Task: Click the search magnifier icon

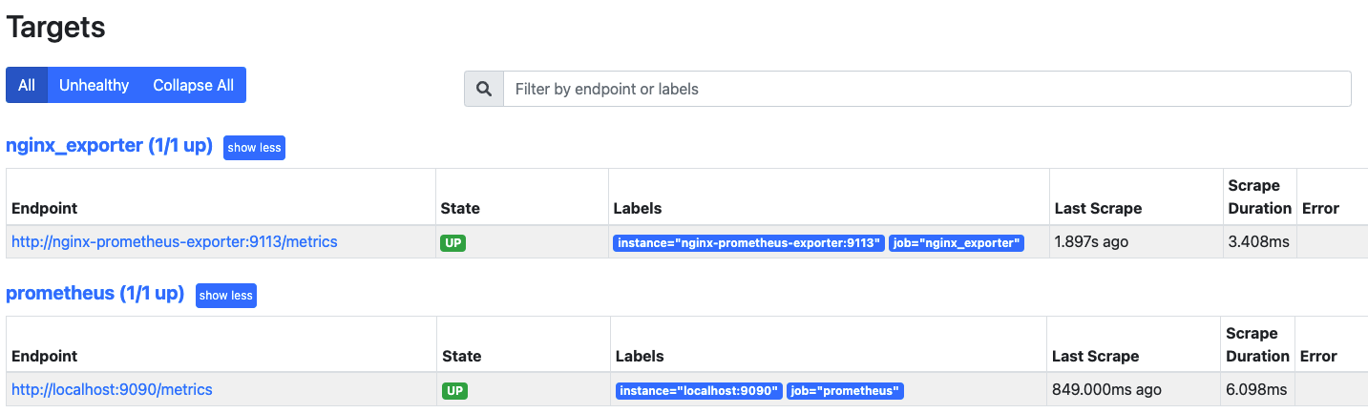Action: (484, 89)
